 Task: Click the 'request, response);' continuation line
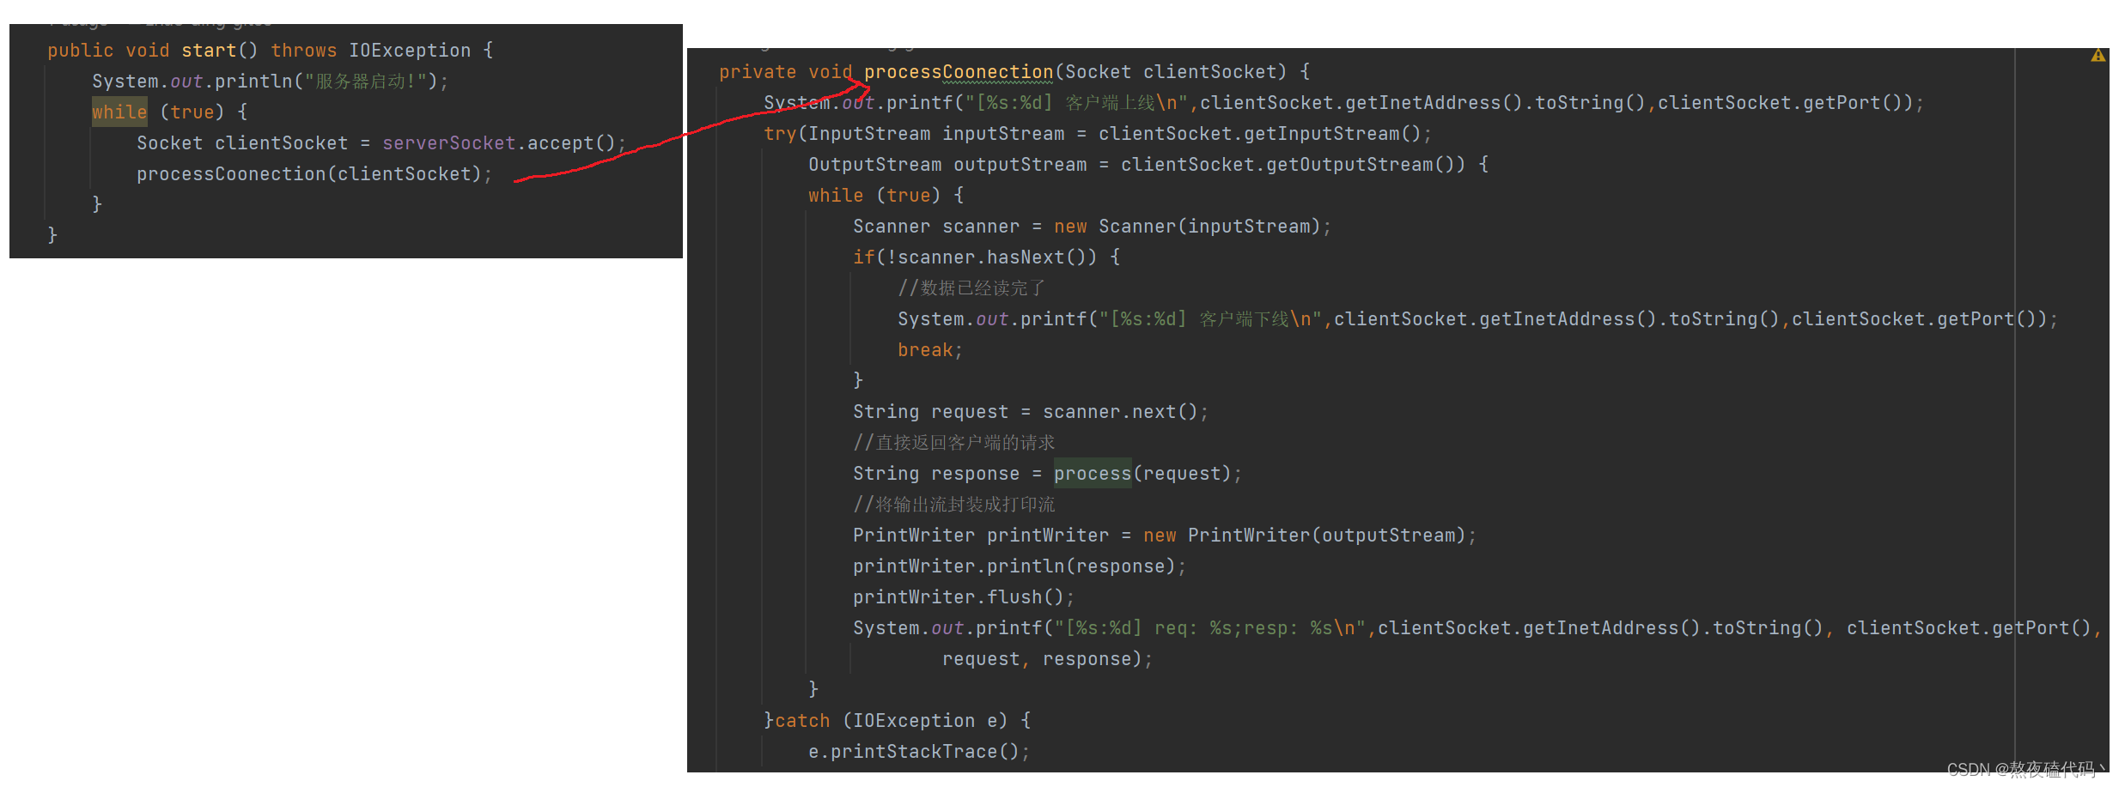(x=1048, y=659)
